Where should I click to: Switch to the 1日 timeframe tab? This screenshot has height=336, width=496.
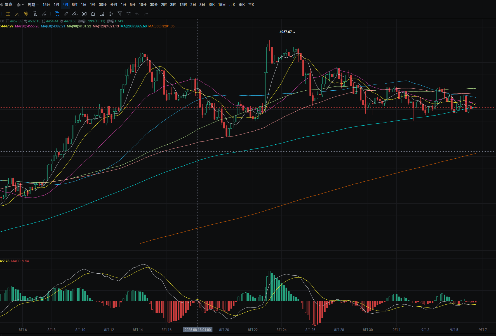click(x=84, y=4)
